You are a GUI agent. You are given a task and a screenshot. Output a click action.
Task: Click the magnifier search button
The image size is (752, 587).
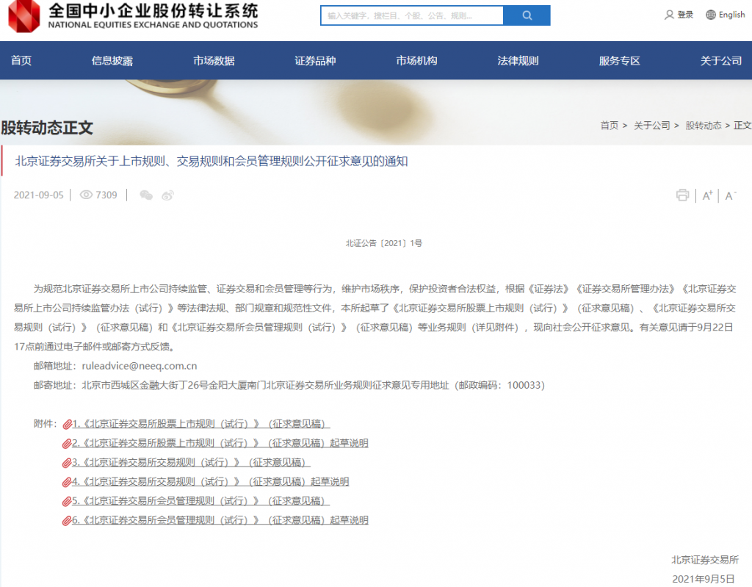[x=527, y=15]
